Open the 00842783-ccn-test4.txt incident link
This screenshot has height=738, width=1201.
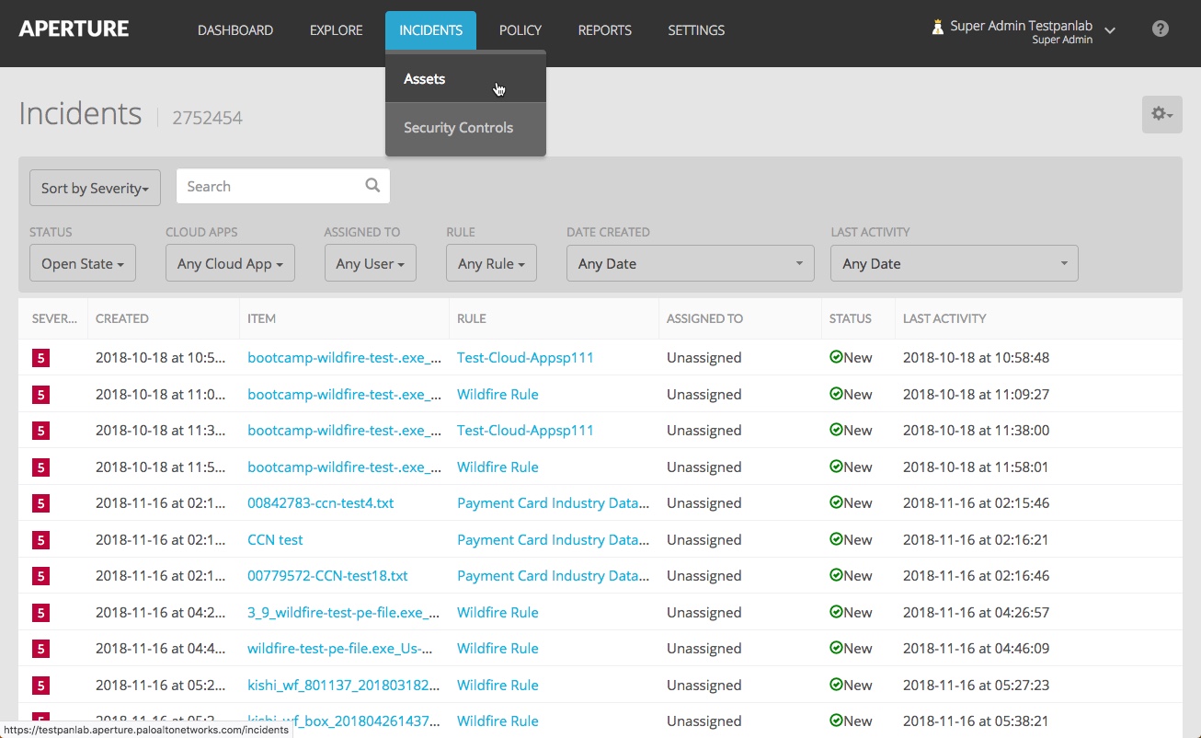(x=319, y=502)
